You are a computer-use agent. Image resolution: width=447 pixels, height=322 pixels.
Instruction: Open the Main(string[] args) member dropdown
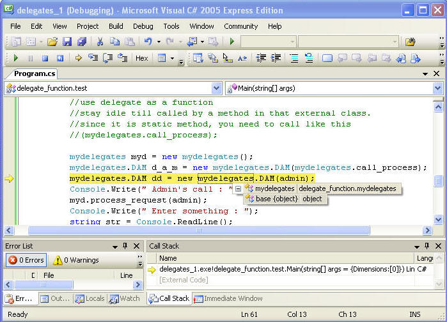437,88
